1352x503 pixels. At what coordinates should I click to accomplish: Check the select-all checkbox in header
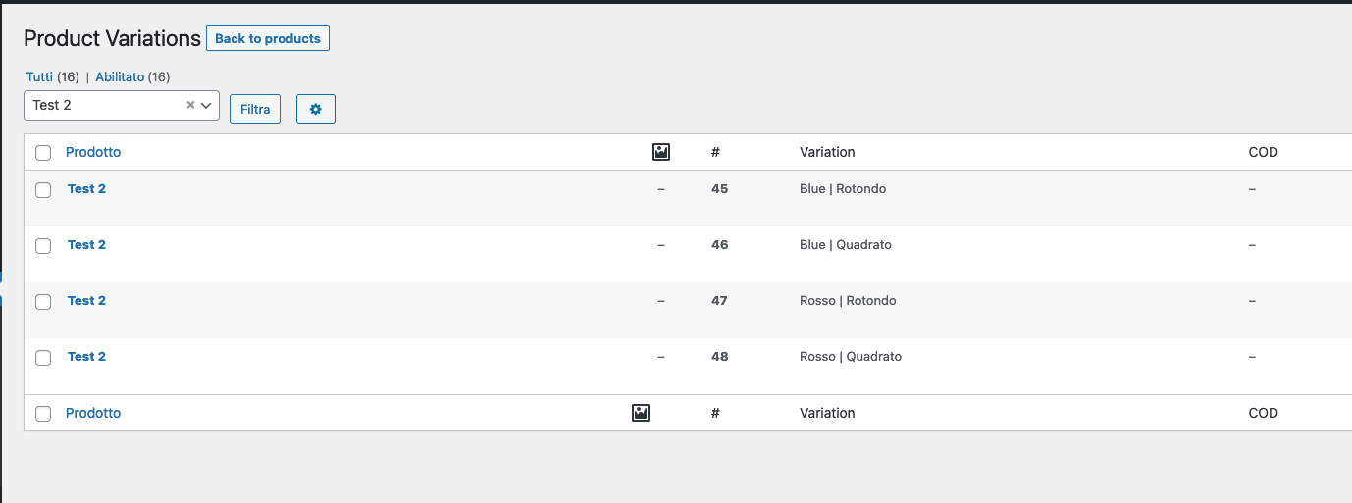43,153
